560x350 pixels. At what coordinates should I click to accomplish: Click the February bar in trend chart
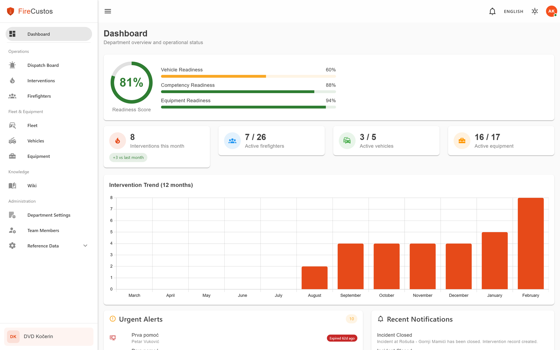pos(531,244)
